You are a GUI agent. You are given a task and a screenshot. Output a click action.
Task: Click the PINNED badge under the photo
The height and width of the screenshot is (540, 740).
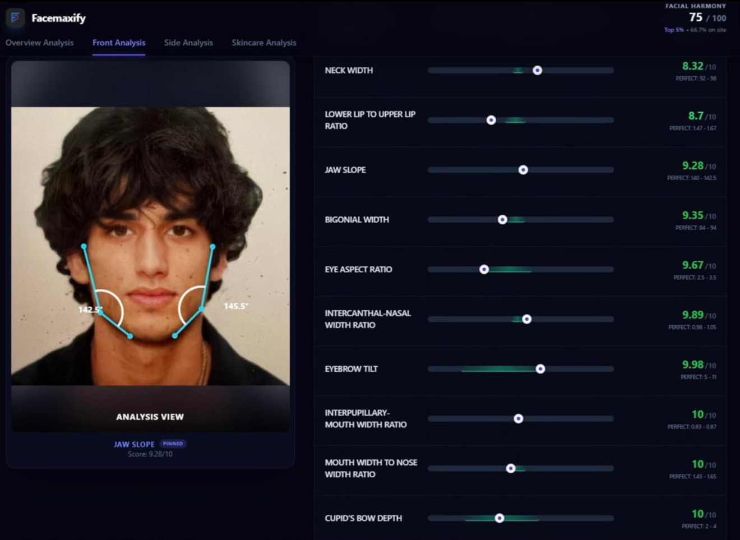tap(173, 444)
